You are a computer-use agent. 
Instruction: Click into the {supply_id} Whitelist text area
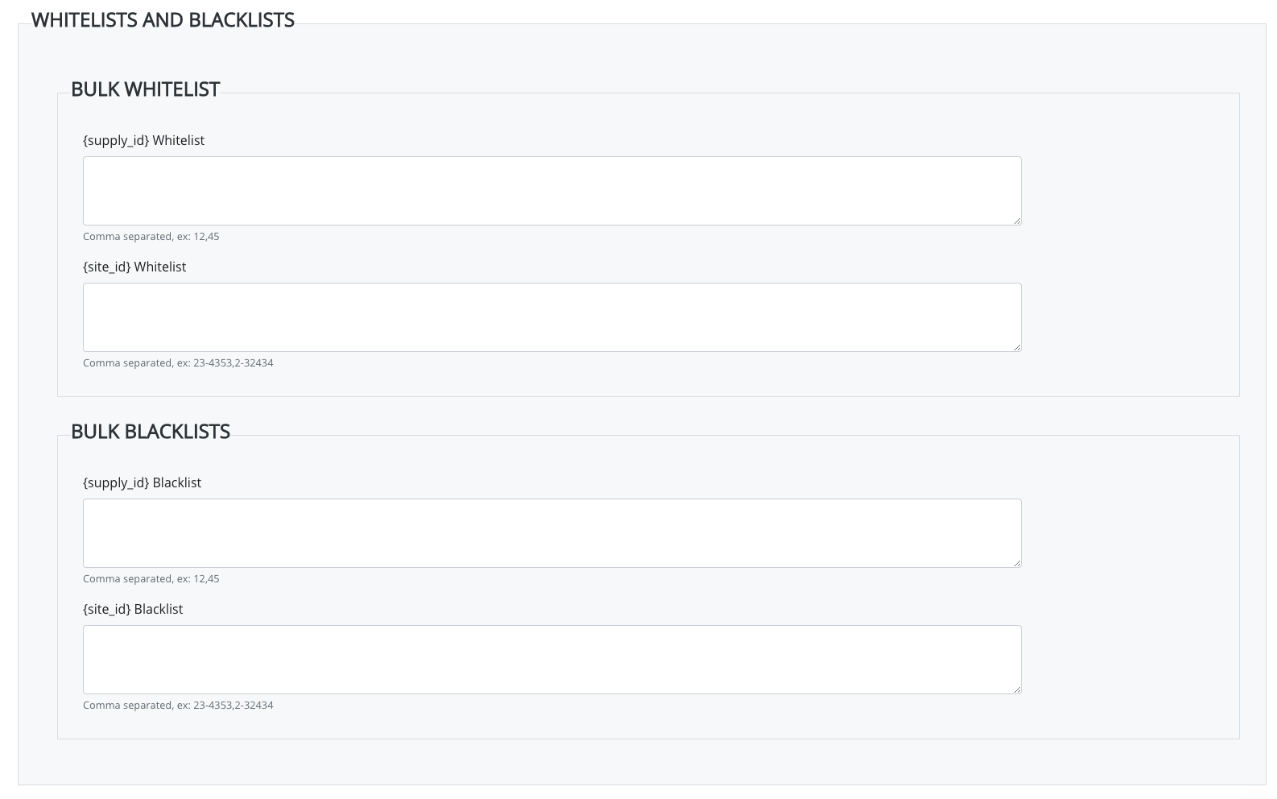552,191
